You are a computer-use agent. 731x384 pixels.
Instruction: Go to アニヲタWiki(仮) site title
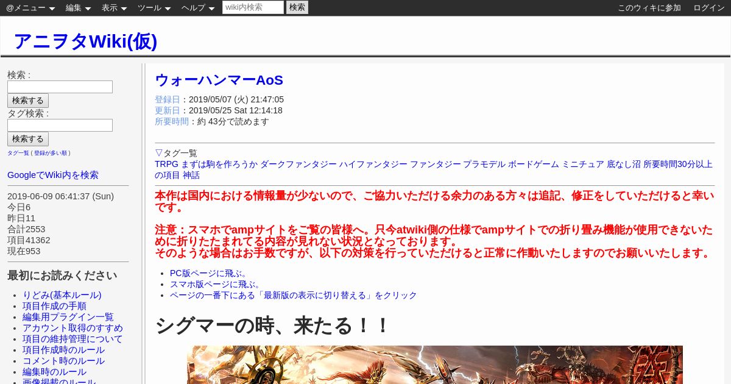coord(85,41)
